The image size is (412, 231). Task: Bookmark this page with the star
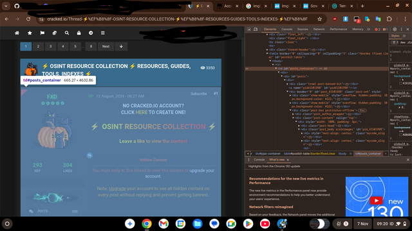[x=319, y=19]
